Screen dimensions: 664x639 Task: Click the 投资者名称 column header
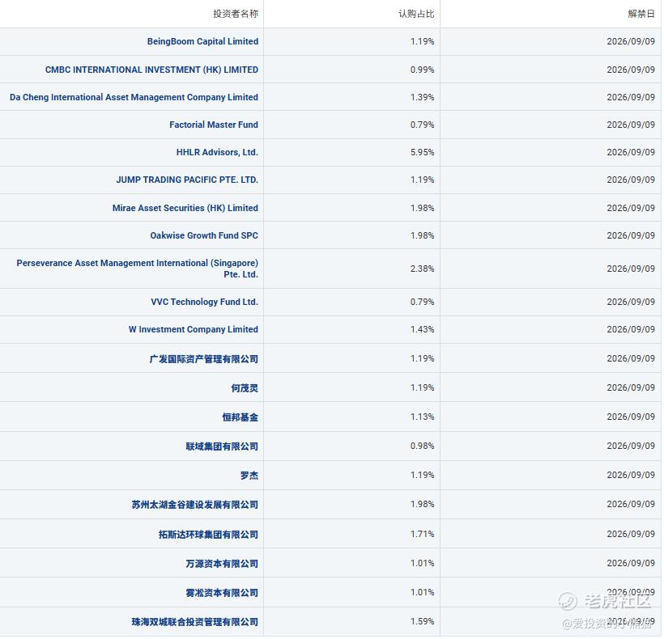[236, 14]
